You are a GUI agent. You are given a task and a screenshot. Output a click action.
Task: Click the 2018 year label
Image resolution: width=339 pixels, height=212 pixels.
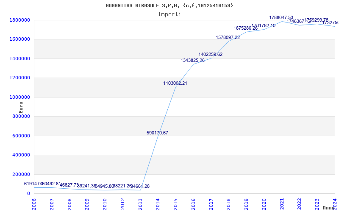(x=229, y=204)
